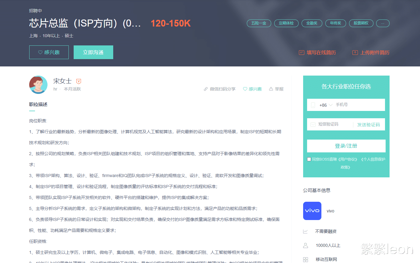The width and height of the screenshot is (420, 263).
Task: Toggle the 感兴趣 heart next to share options
Action: (245, 89)
